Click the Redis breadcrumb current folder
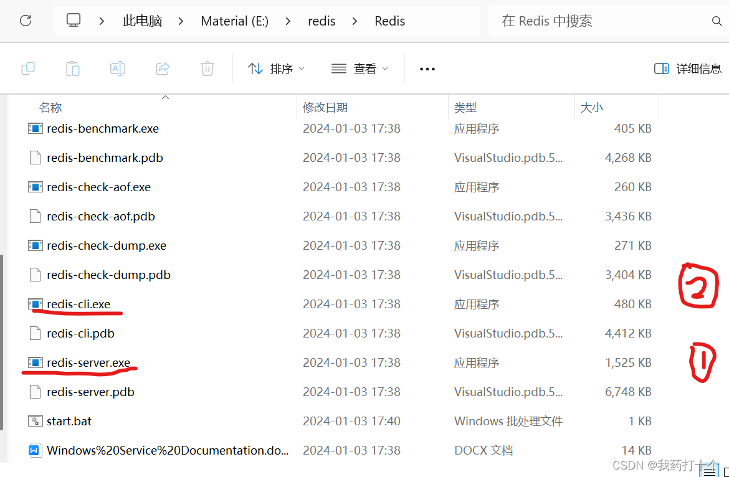This screenshot has height=477, width=729. 389,21
